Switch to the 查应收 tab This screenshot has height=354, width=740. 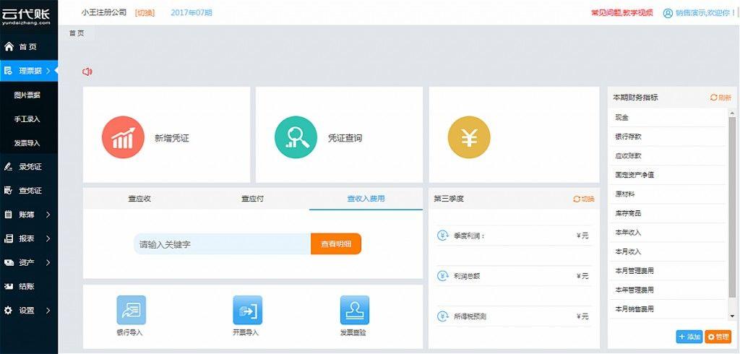point(139,199)
